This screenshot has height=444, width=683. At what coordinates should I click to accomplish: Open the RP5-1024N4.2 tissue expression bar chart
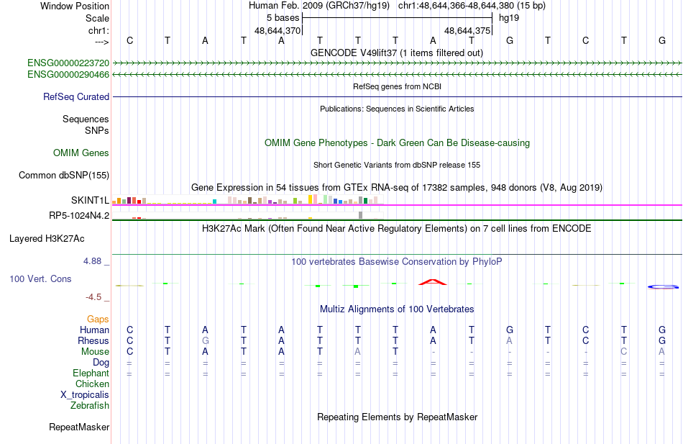(x=248, y=215)
